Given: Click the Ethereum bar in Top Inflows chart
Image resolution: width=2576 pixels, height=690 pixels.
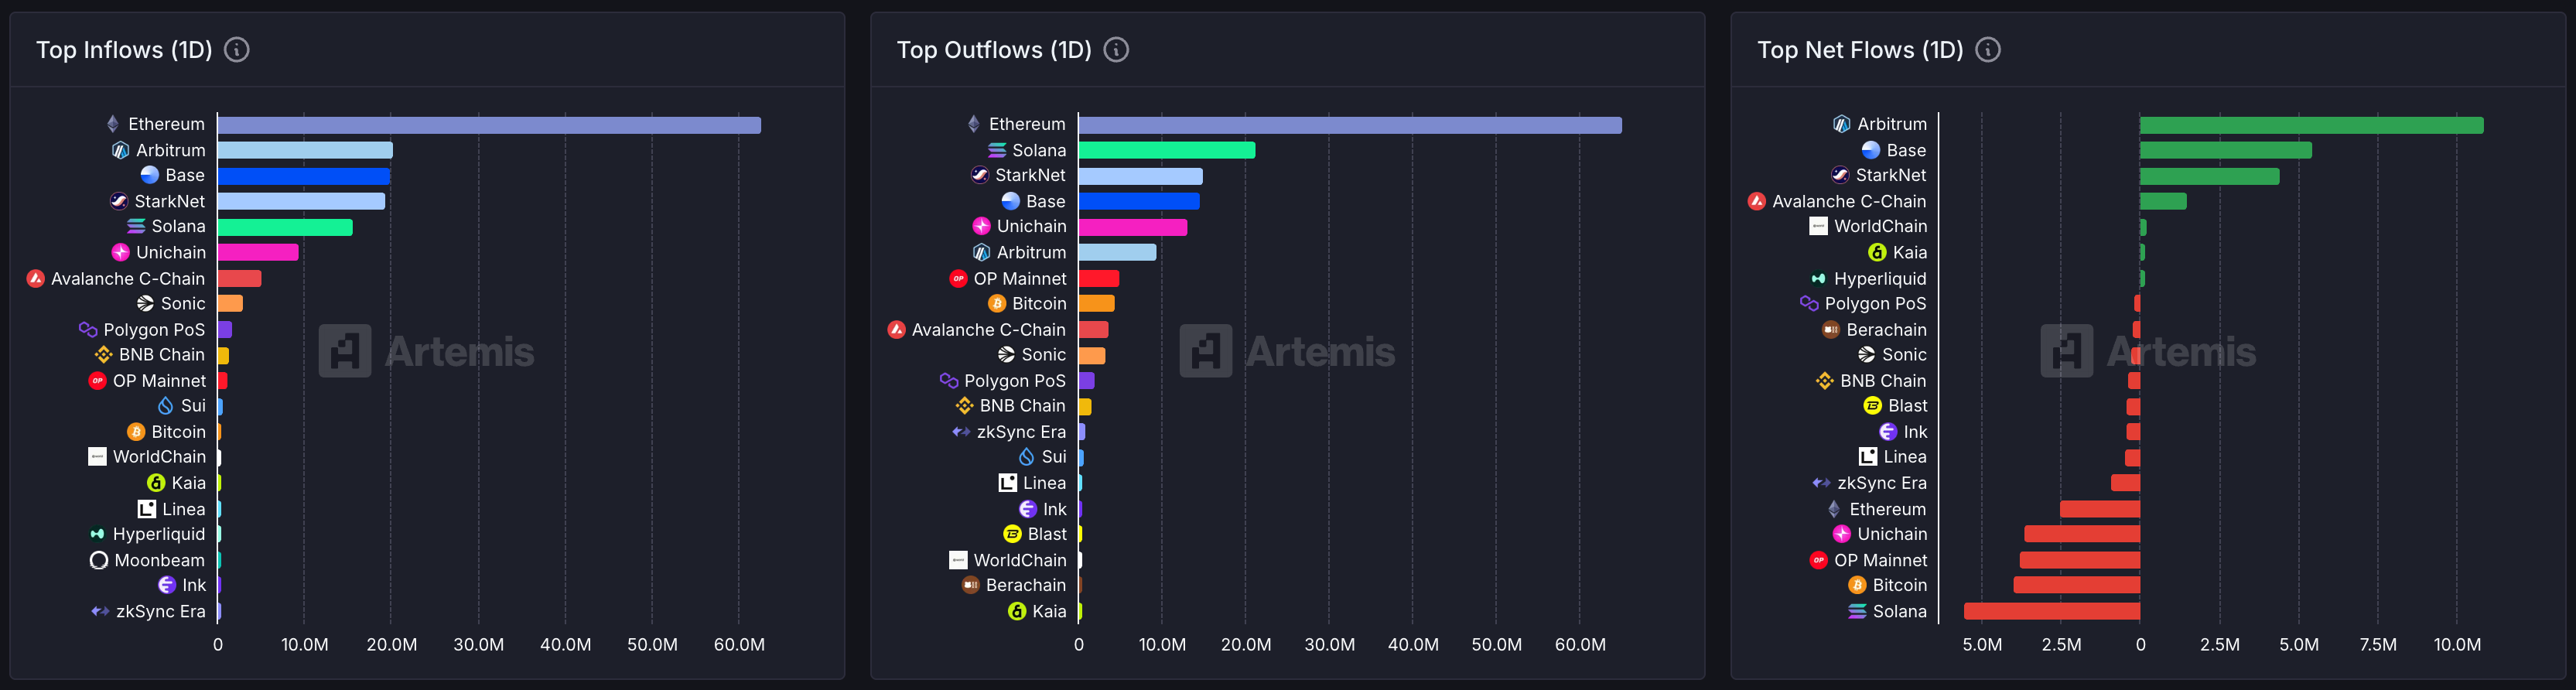Looking at the screenshot, I should [x=489, y=125].
